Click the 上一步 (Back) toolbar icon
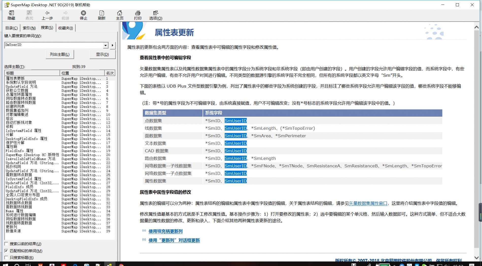 [47, 15]
